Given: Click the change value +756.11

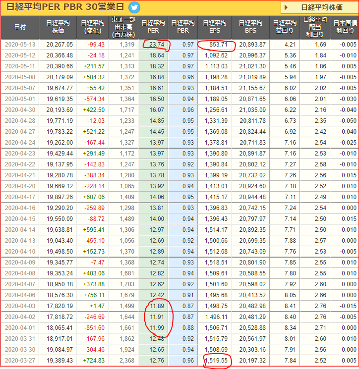Looking at the screenshot, I should click(94, 295).
